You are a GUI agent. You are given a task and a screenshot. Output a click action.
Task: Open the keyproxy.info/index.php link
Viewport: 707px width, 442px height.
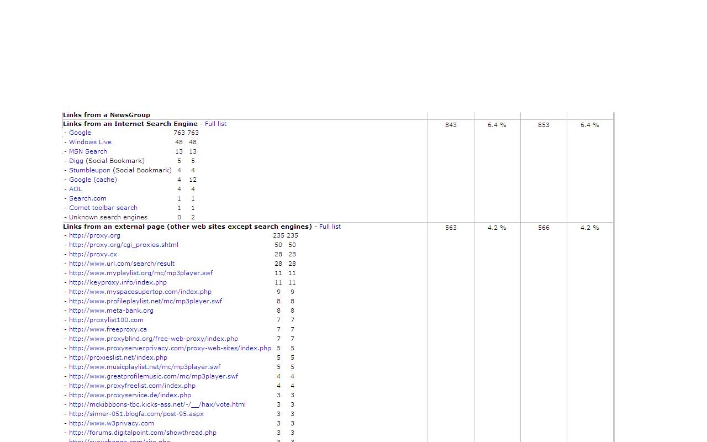[x=118, y=282]
